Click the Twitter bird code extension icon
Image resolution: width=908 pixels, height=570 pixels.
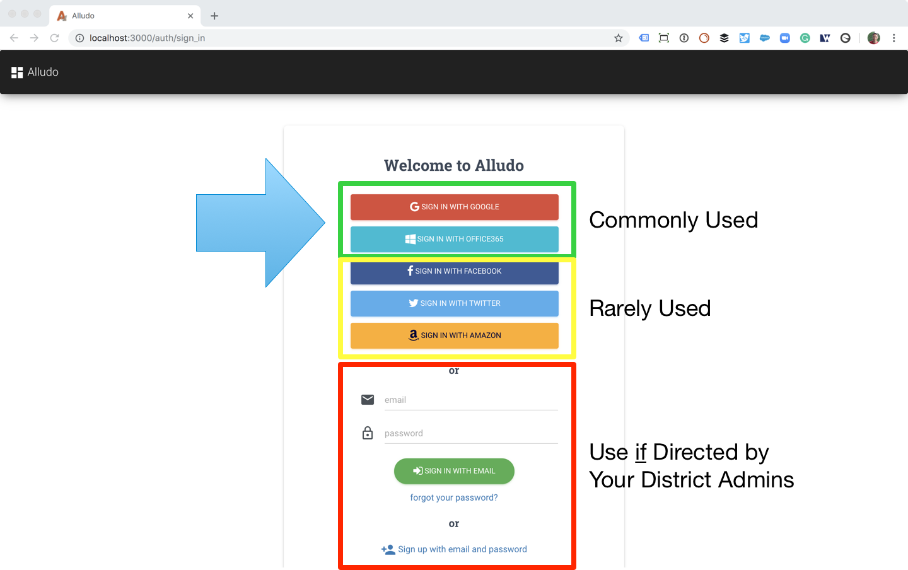745,38
